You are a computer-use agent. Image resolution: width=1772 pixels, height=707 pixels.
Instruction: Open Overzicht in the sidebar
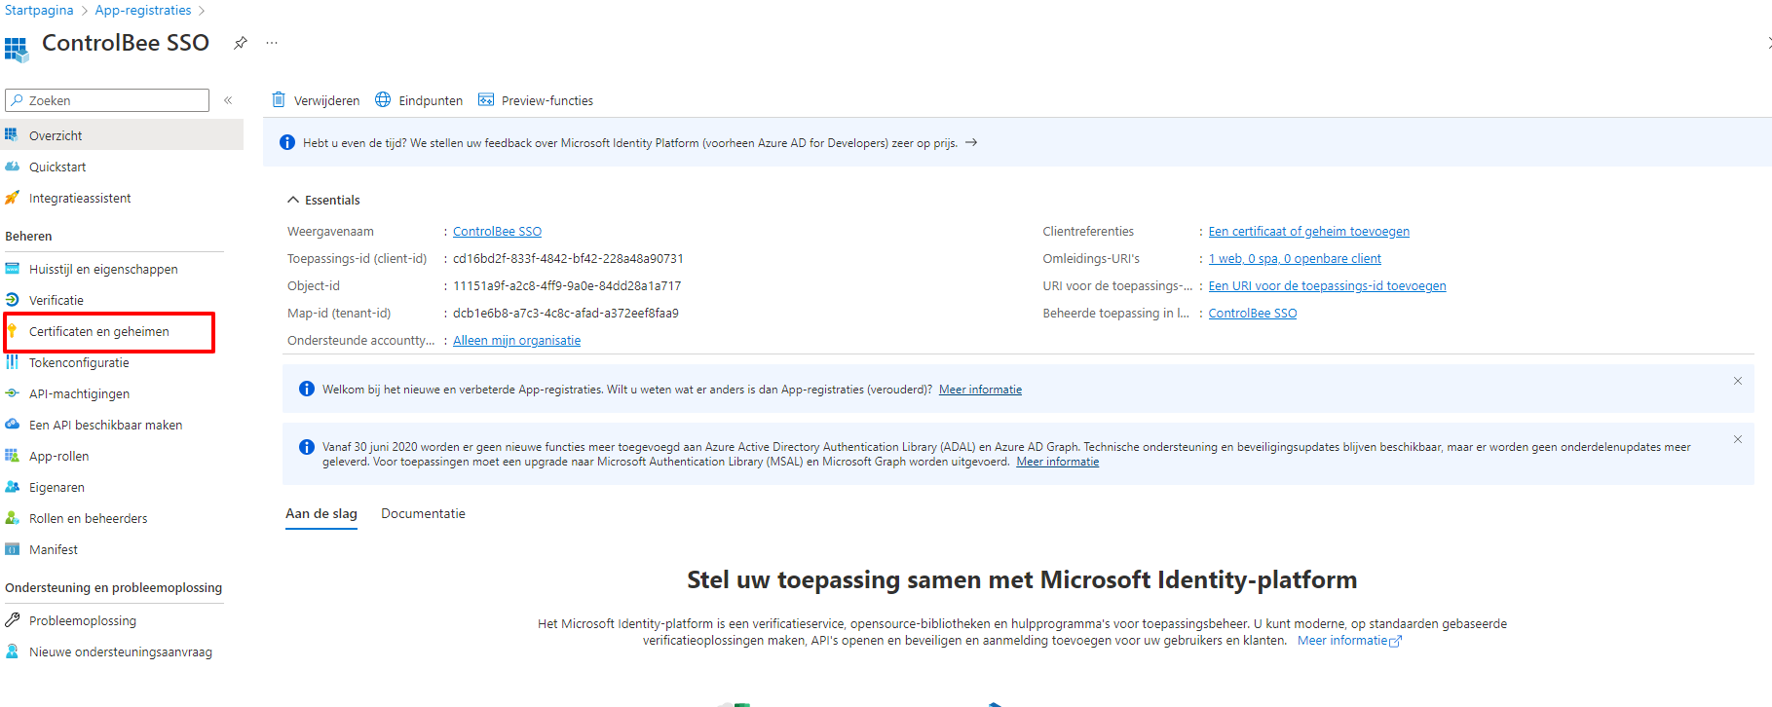click(x=122, y=135)
